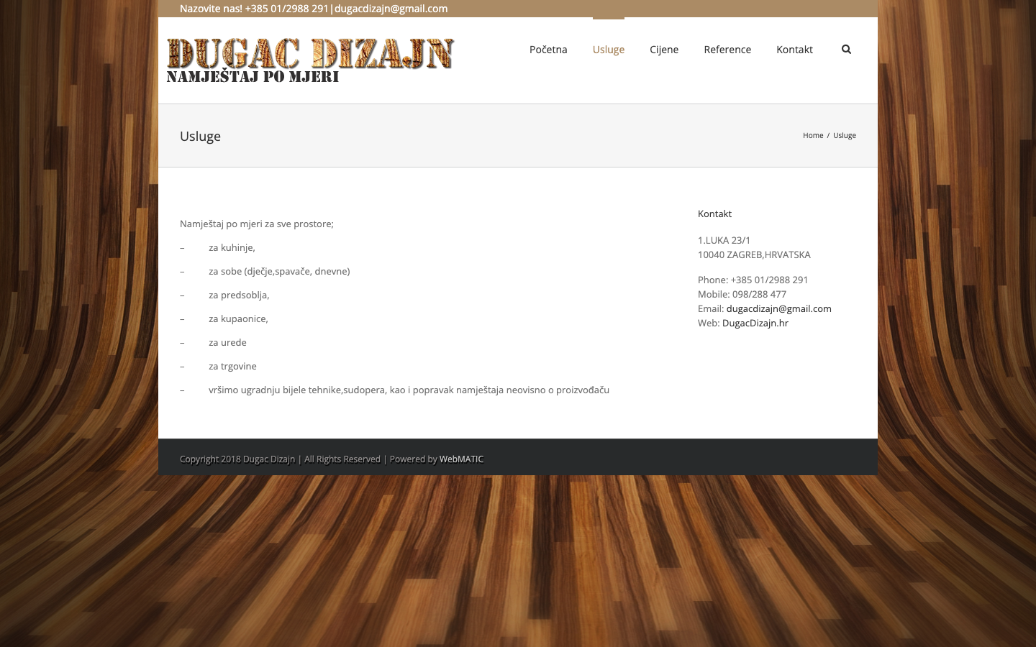
Task: Click the 'za kupaonice,' list item
Action: tap(238, 318)
